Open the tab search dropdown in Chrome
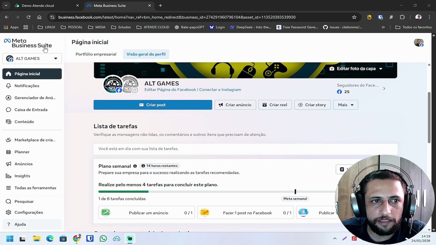This screenshot has width=436, height=245. click(x=6, y=5)
